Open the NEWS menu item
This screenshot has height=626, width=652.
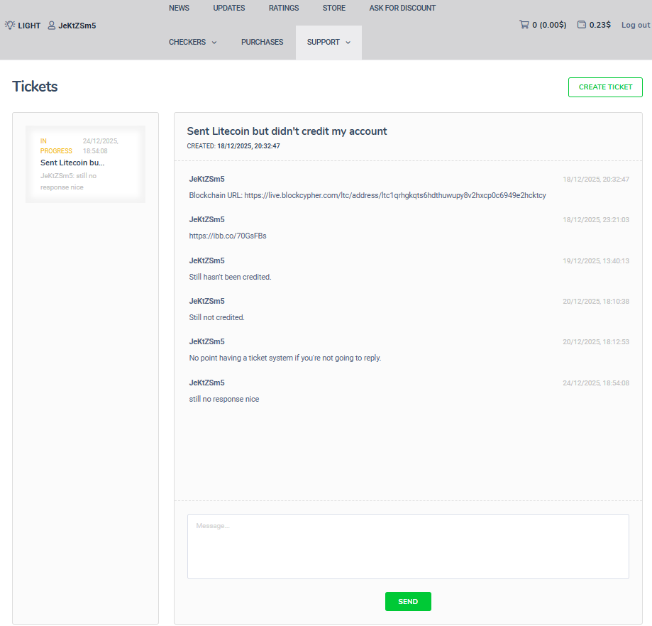pos(179,9)
